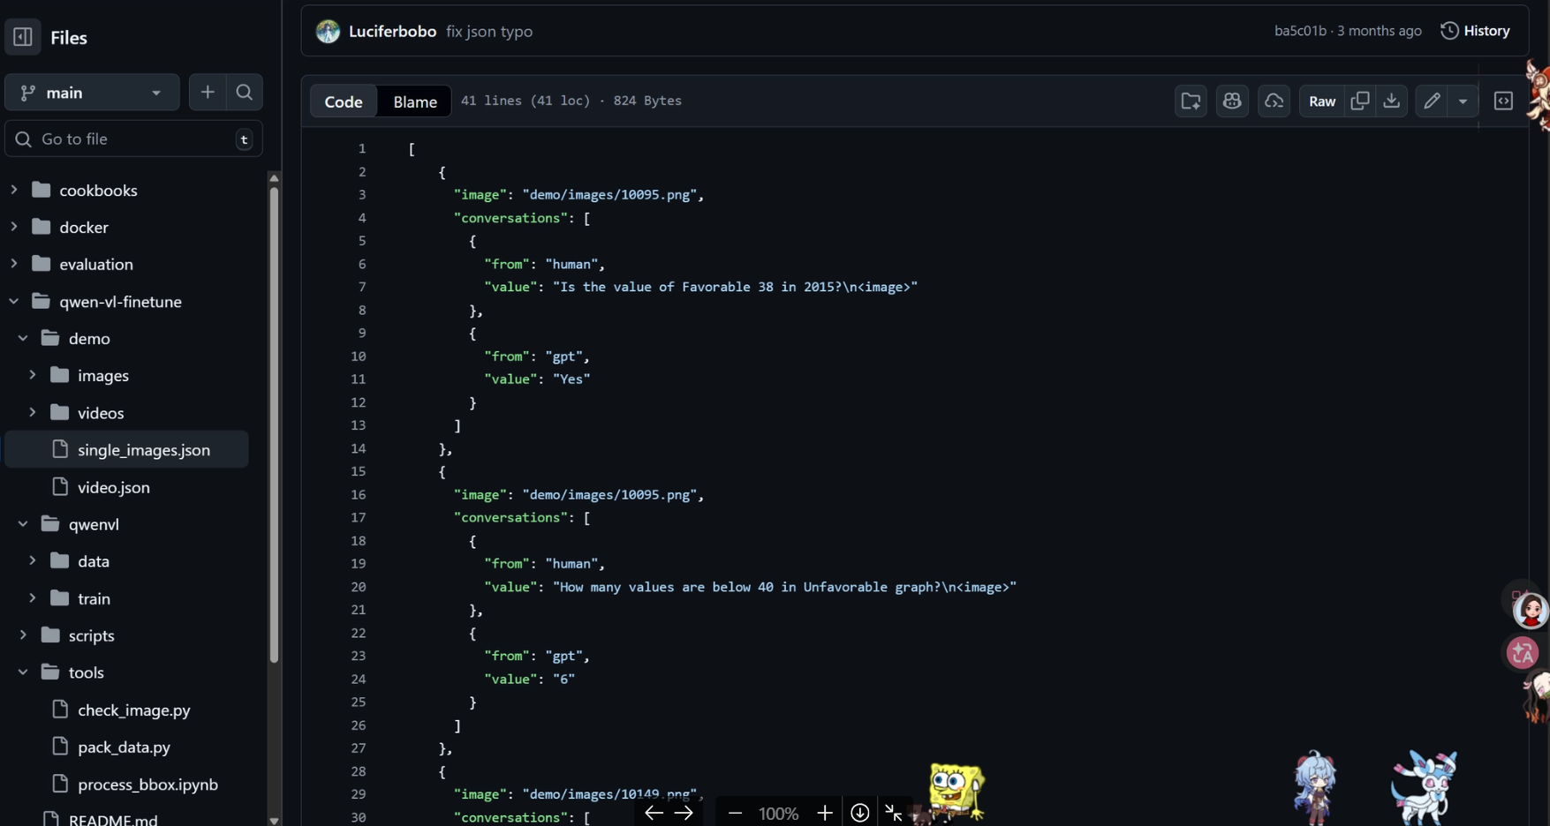This screenshot has height=826, width=1550.
Task: Download the raw file icon
Action: 1392,101
